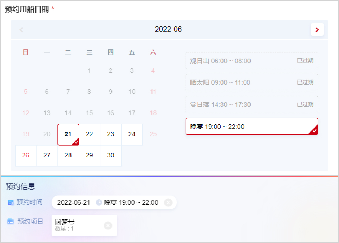Select the 晚宴 19:00 ~ 22:00 time slot

pos(252,127)
